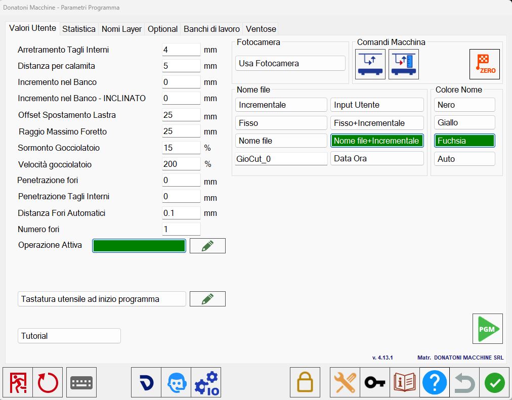The height and width of the screenshot is (400, 512).
Task: Open the gears IO settings icon
Action: click(x=206, y=382)
